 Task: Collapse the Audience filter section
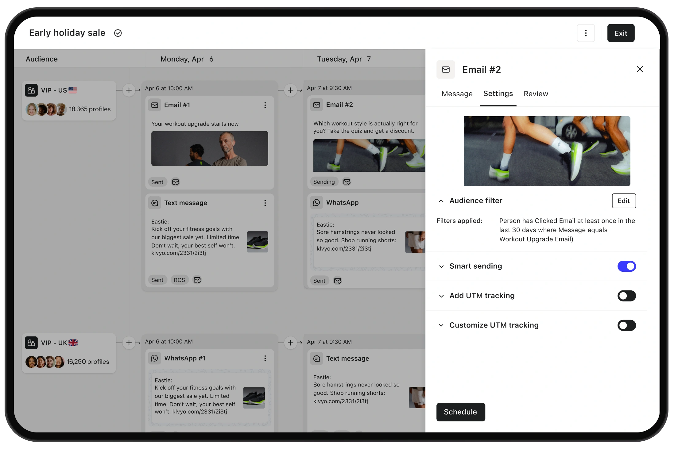441,201
